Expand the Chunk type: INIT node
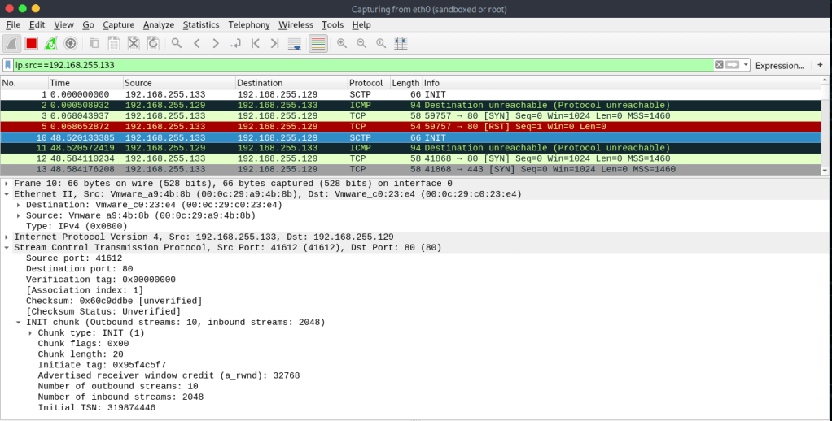This screenshot has width=832, height=421. pos(30,332)
